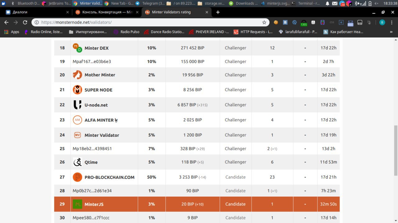
Task: Open the Apps grid shortcut
Action: point(12,32)
